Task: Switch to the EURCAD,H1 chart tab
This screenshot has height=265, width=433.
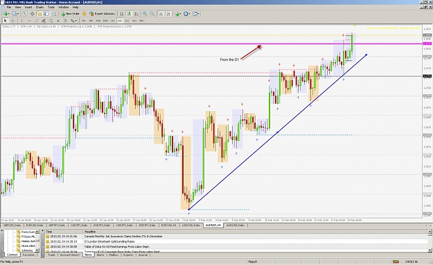Action: click(168, 225)
